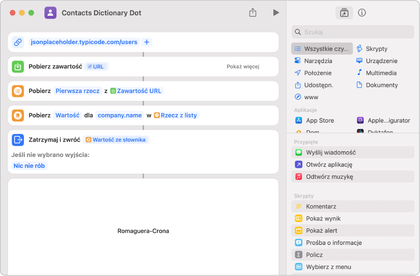Add the Pokaż alert action
Viewport: 420px width, 276px height.
point(321,230)
